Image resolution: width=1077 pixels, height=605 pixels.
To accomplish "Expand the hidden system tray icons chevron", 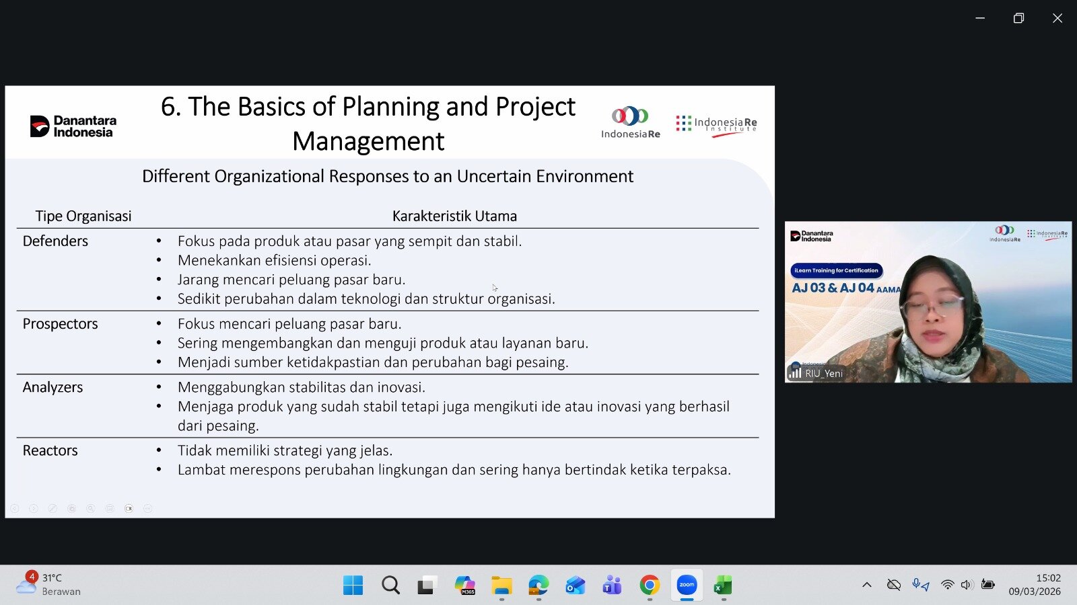I will (866, 585).
